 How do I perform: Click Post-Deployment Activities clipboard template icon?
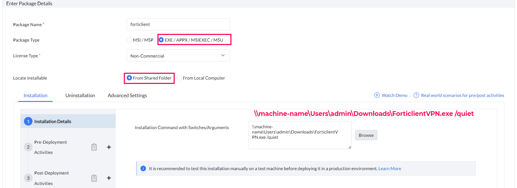click(94, 178)
